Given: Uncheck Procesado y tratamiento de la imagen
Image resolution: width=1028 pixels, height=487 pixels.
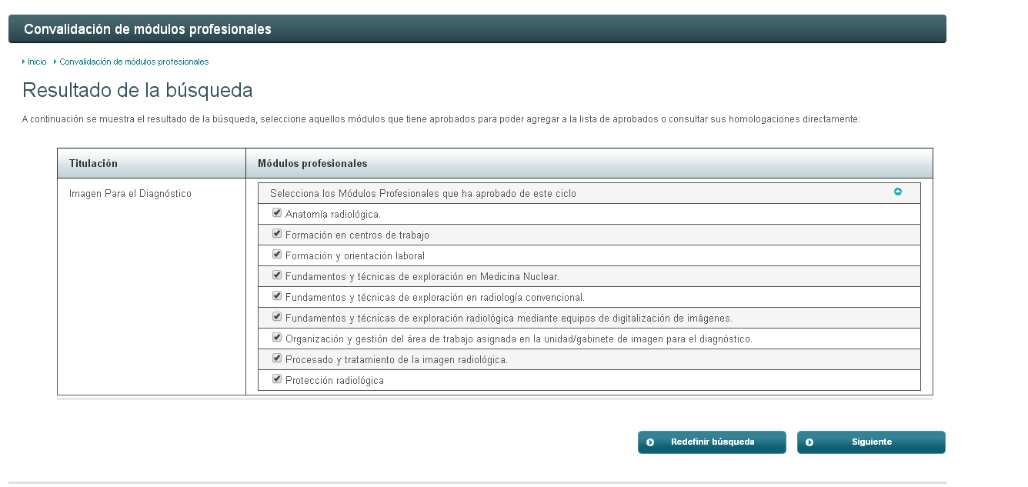Looking at the screenshot, I should pos(277,359).
